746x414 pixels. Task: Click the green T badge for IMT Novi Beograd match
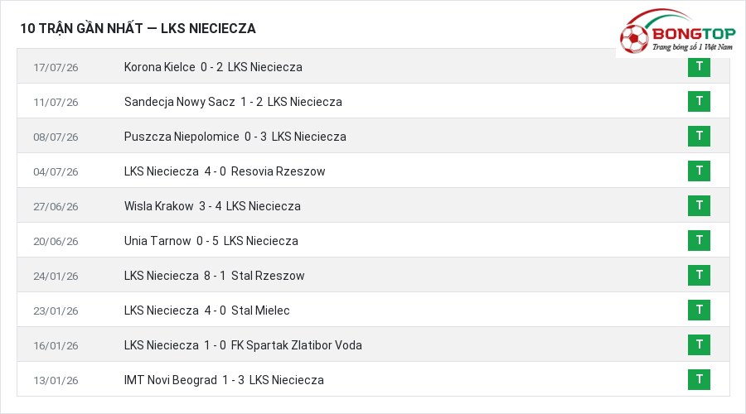699,379
